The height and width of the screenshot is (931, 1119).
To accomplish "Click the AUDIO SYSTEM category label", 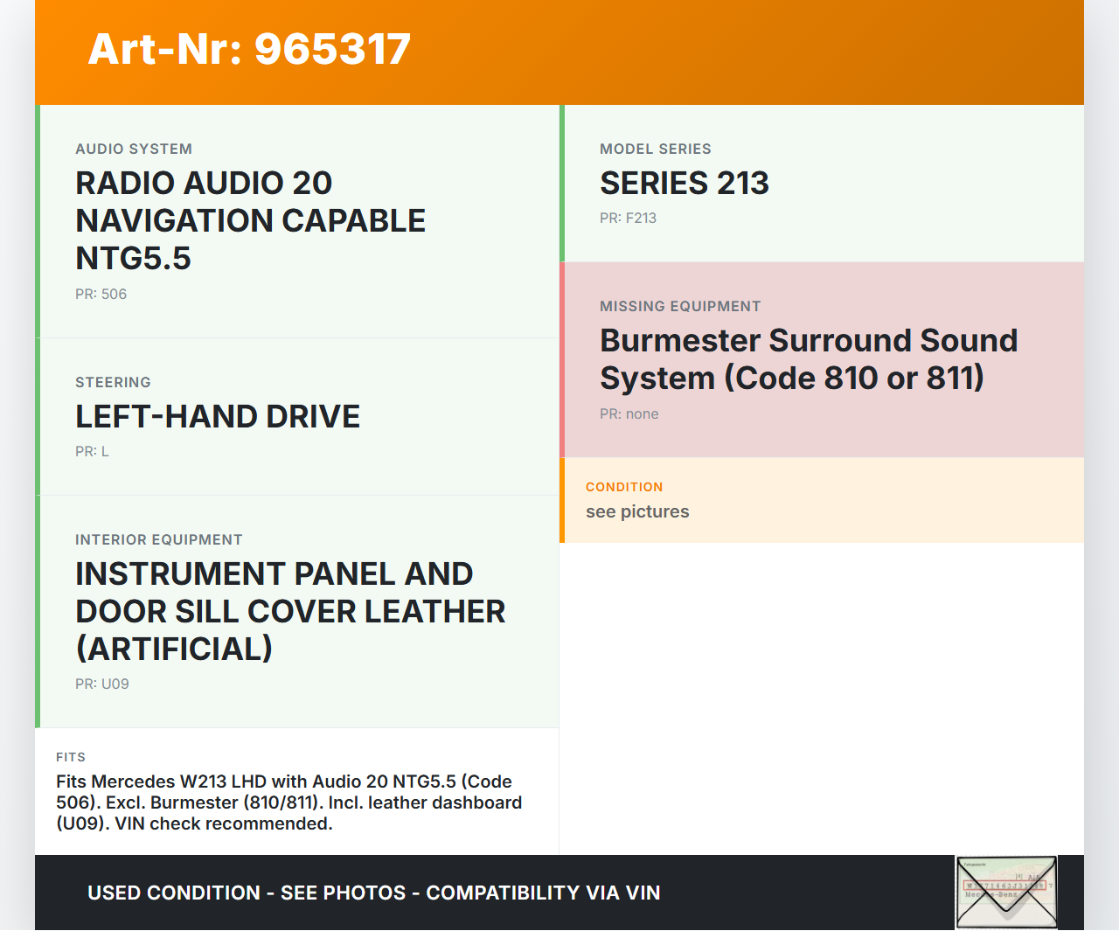I will pyautogui.click(x=134, y=149).
